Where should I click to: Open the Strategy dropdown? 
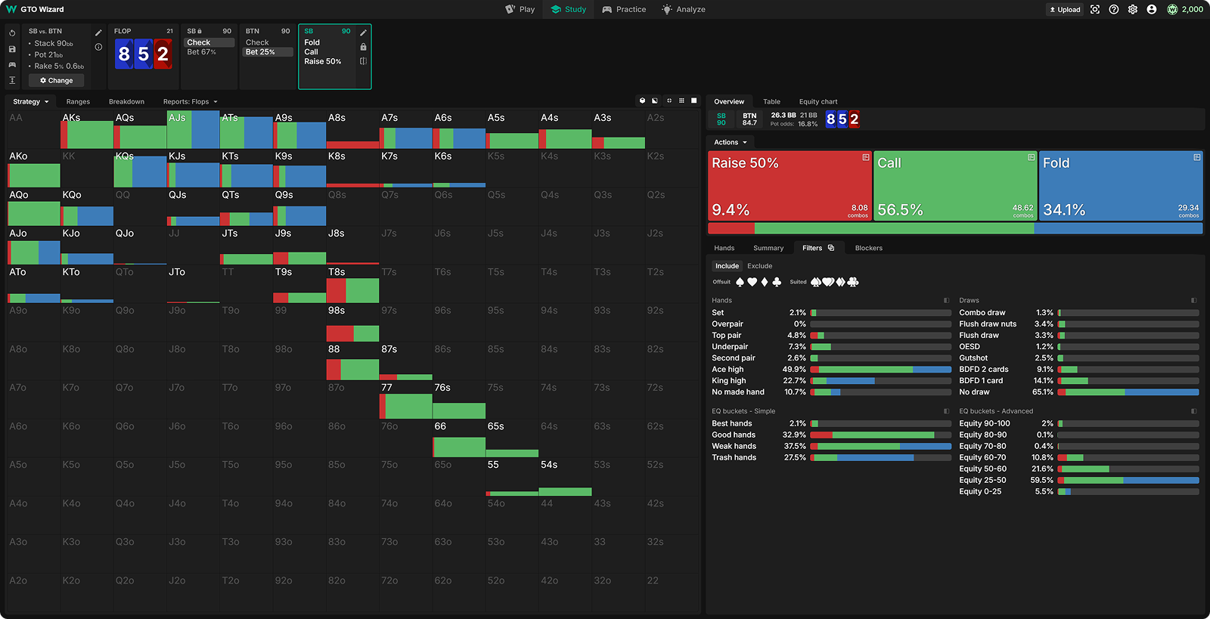click(30, 101)
